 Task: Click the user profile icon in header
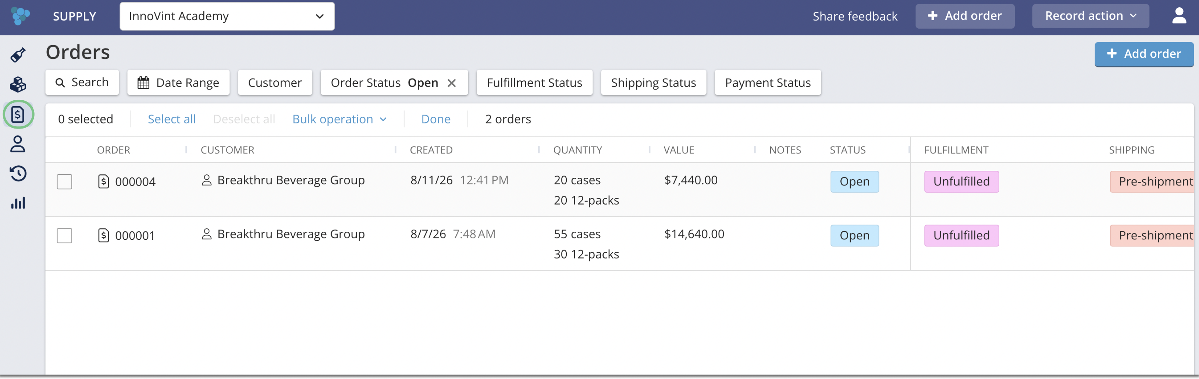coord(1179,16)
